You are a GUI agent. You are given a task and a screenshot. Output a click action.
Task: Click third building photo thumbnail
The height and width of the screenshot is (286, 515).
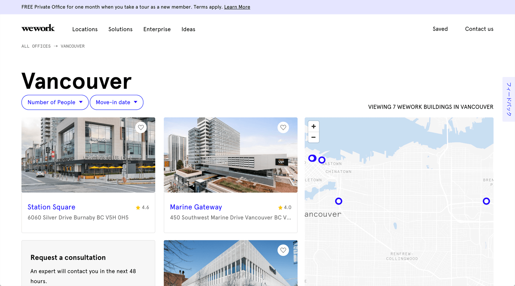click(x=231, y=263)
